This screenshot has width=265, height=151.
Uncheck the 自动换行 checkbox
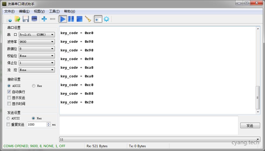[9, 92]
